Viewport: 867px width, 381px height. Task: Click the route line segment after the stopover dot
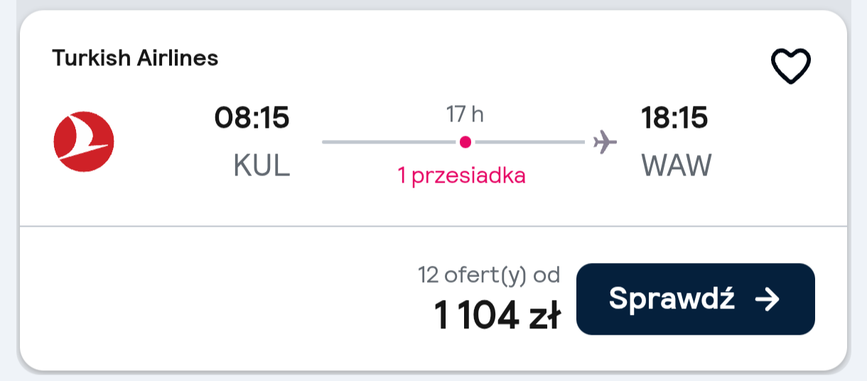[x=530, y=142]
